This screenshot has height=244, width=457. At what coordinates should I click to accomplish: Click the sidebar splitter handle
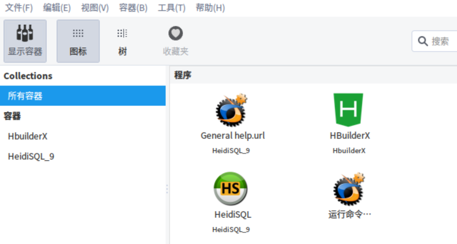[167, 189]
